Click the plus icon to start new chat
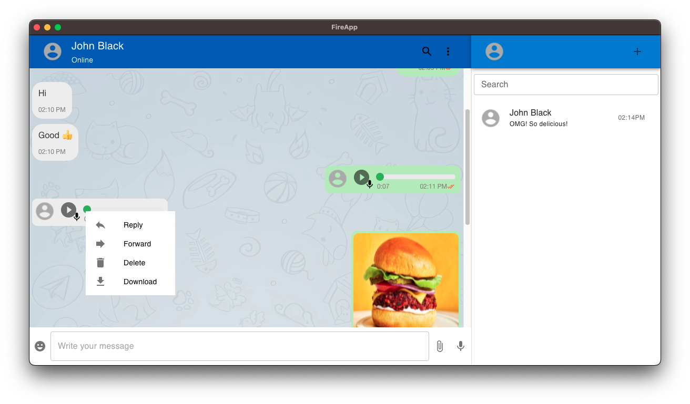 click(637, 51)
